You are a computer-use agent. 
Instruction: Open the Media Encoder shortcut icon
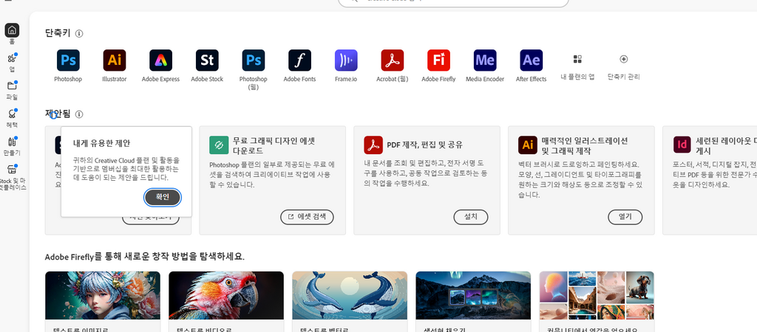point(485,60)
